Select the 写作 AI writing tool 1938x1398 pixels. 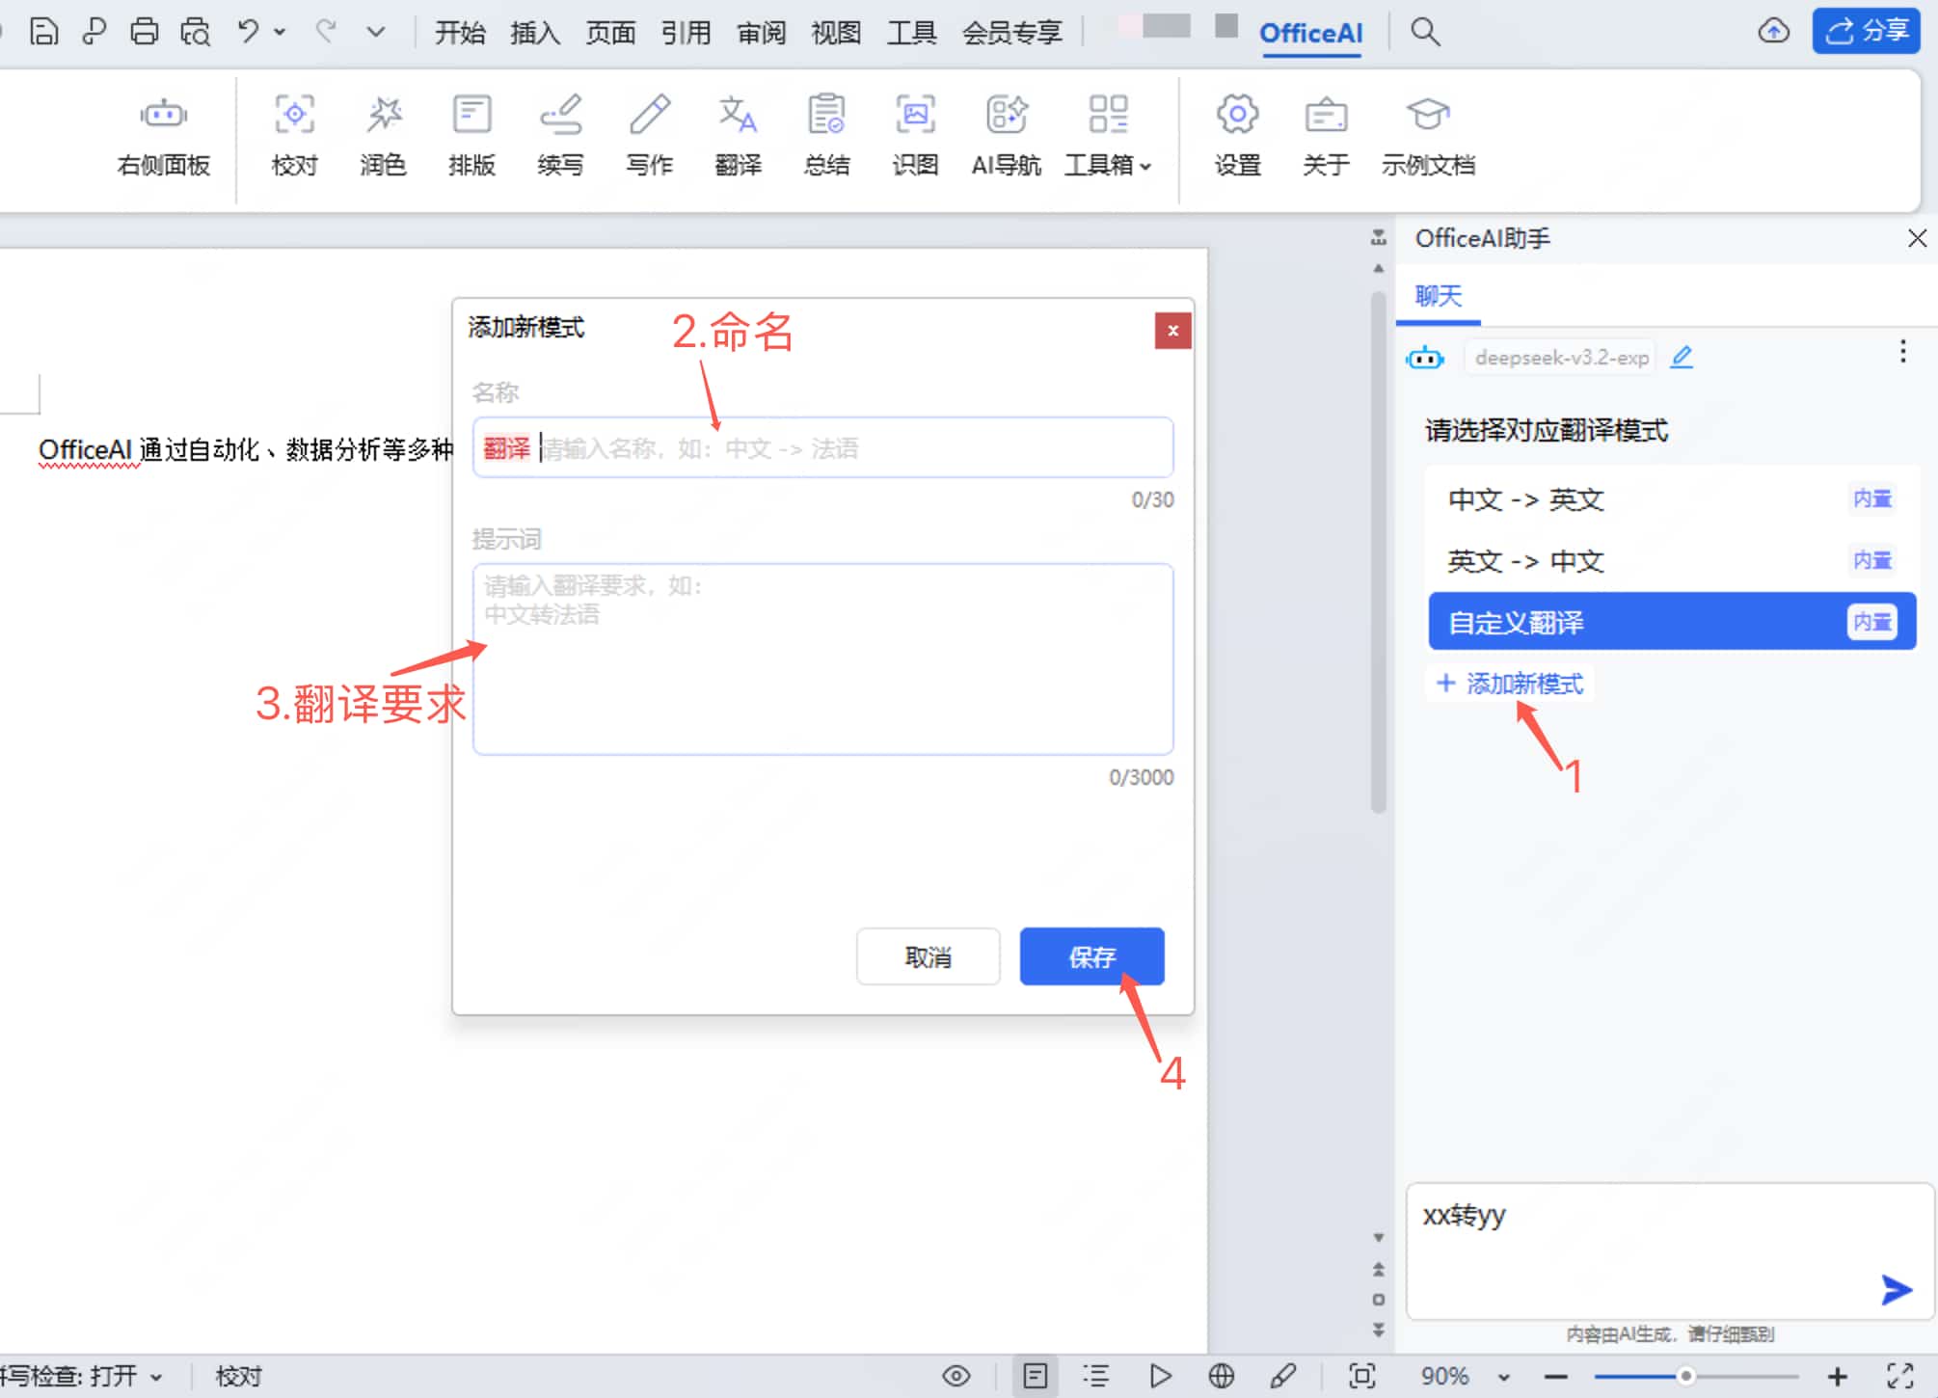(x=649, y=135)
